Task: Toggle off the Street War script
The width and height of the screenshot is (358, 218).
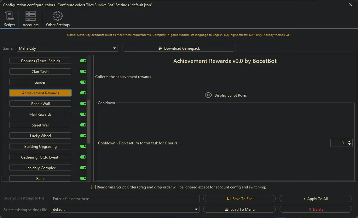Action: (83, 125)
